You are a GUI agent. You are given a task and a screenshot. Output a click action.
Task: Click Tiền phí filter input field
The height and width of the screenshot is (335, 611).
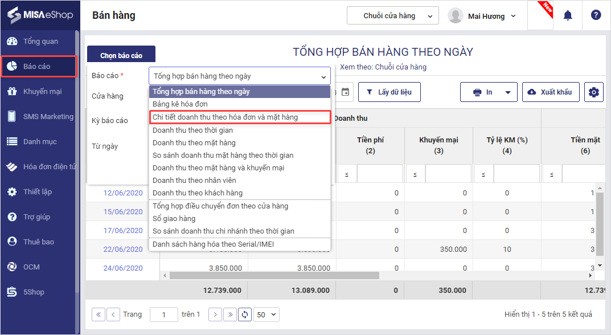click(380, 174)
